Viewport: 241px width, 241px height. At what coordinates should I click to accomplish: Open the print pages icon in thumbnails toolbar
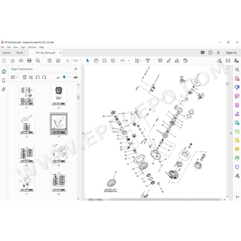point(31,77)
